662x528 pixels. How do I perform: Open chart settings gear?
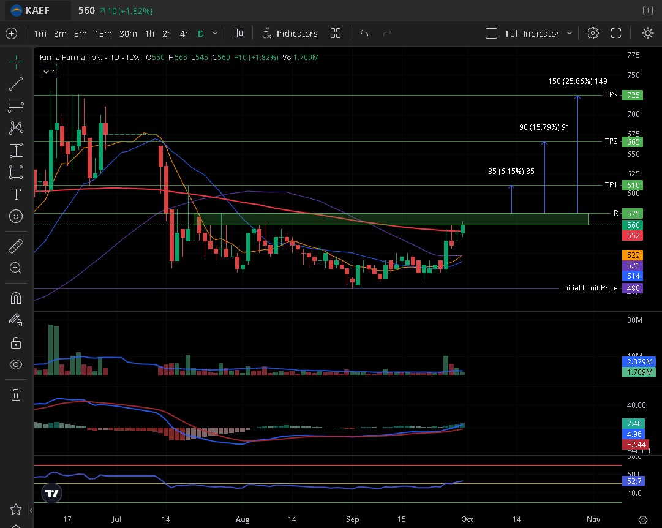coord(592,34)
